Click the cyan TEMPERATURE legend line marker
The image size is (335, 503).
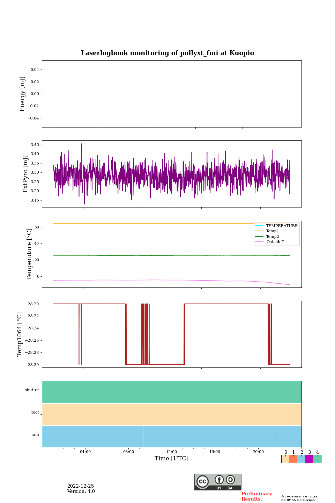click(259, 226)
